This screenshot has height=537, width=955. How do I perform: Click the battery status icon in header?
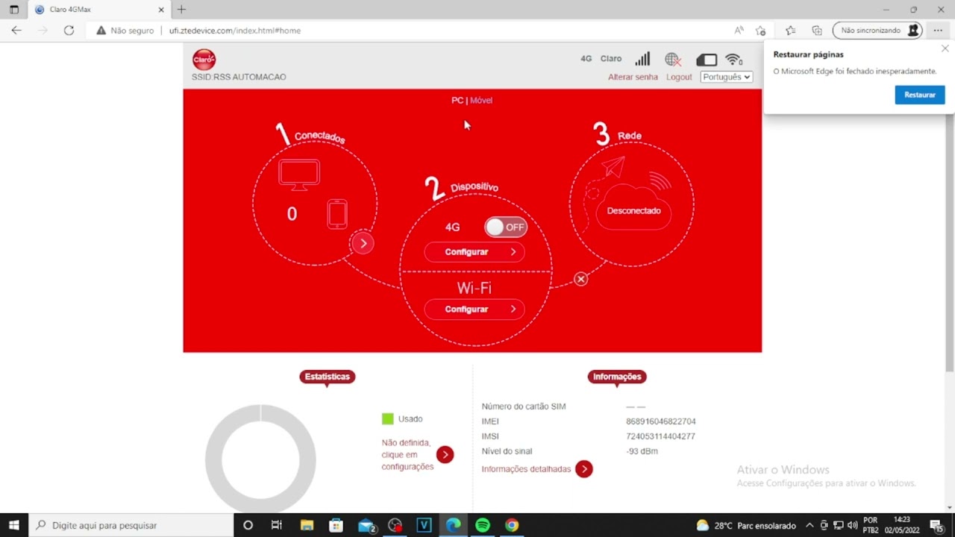[707, 60]
